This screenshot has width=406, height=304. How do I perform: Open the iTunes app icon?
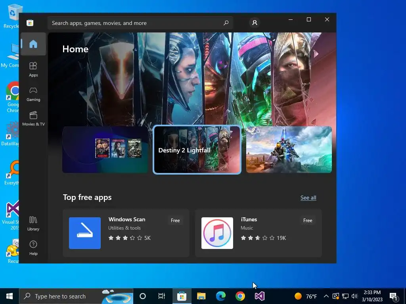(x=217, y=233)
